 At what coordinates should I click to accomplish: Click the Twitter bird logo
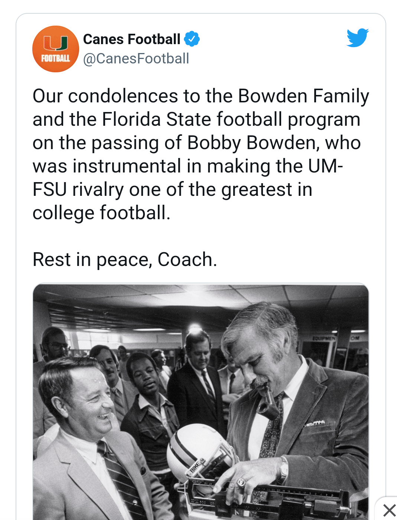click(357, 37)
